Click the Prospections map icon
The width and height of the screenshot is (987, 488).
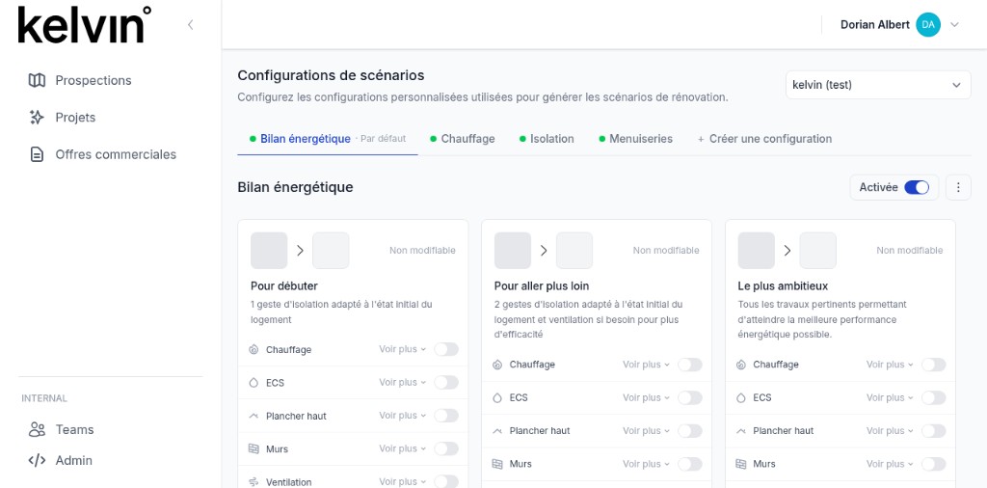tap(38, 81)
